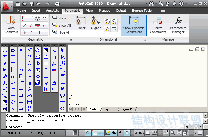
Task: Expand the Linear constraint dropdown arrow
Action: (81, 31)
